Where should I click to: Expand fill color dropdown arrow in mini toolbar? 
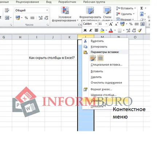pos(106,30)
